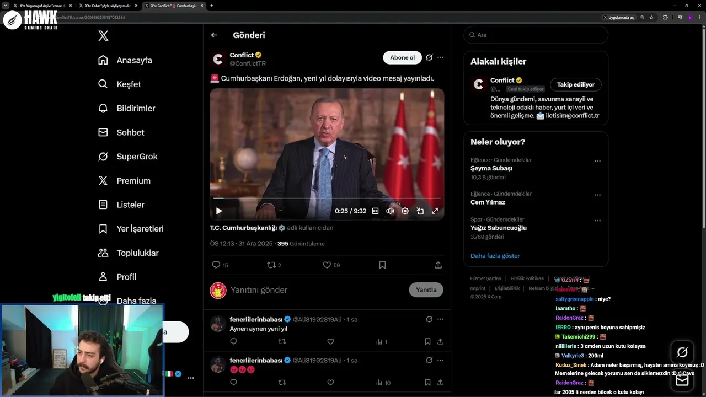This screenshot has height=397, width=706.
Task: Bookmark the emoji reply with 10 views
Action: (x=427, y=383)
